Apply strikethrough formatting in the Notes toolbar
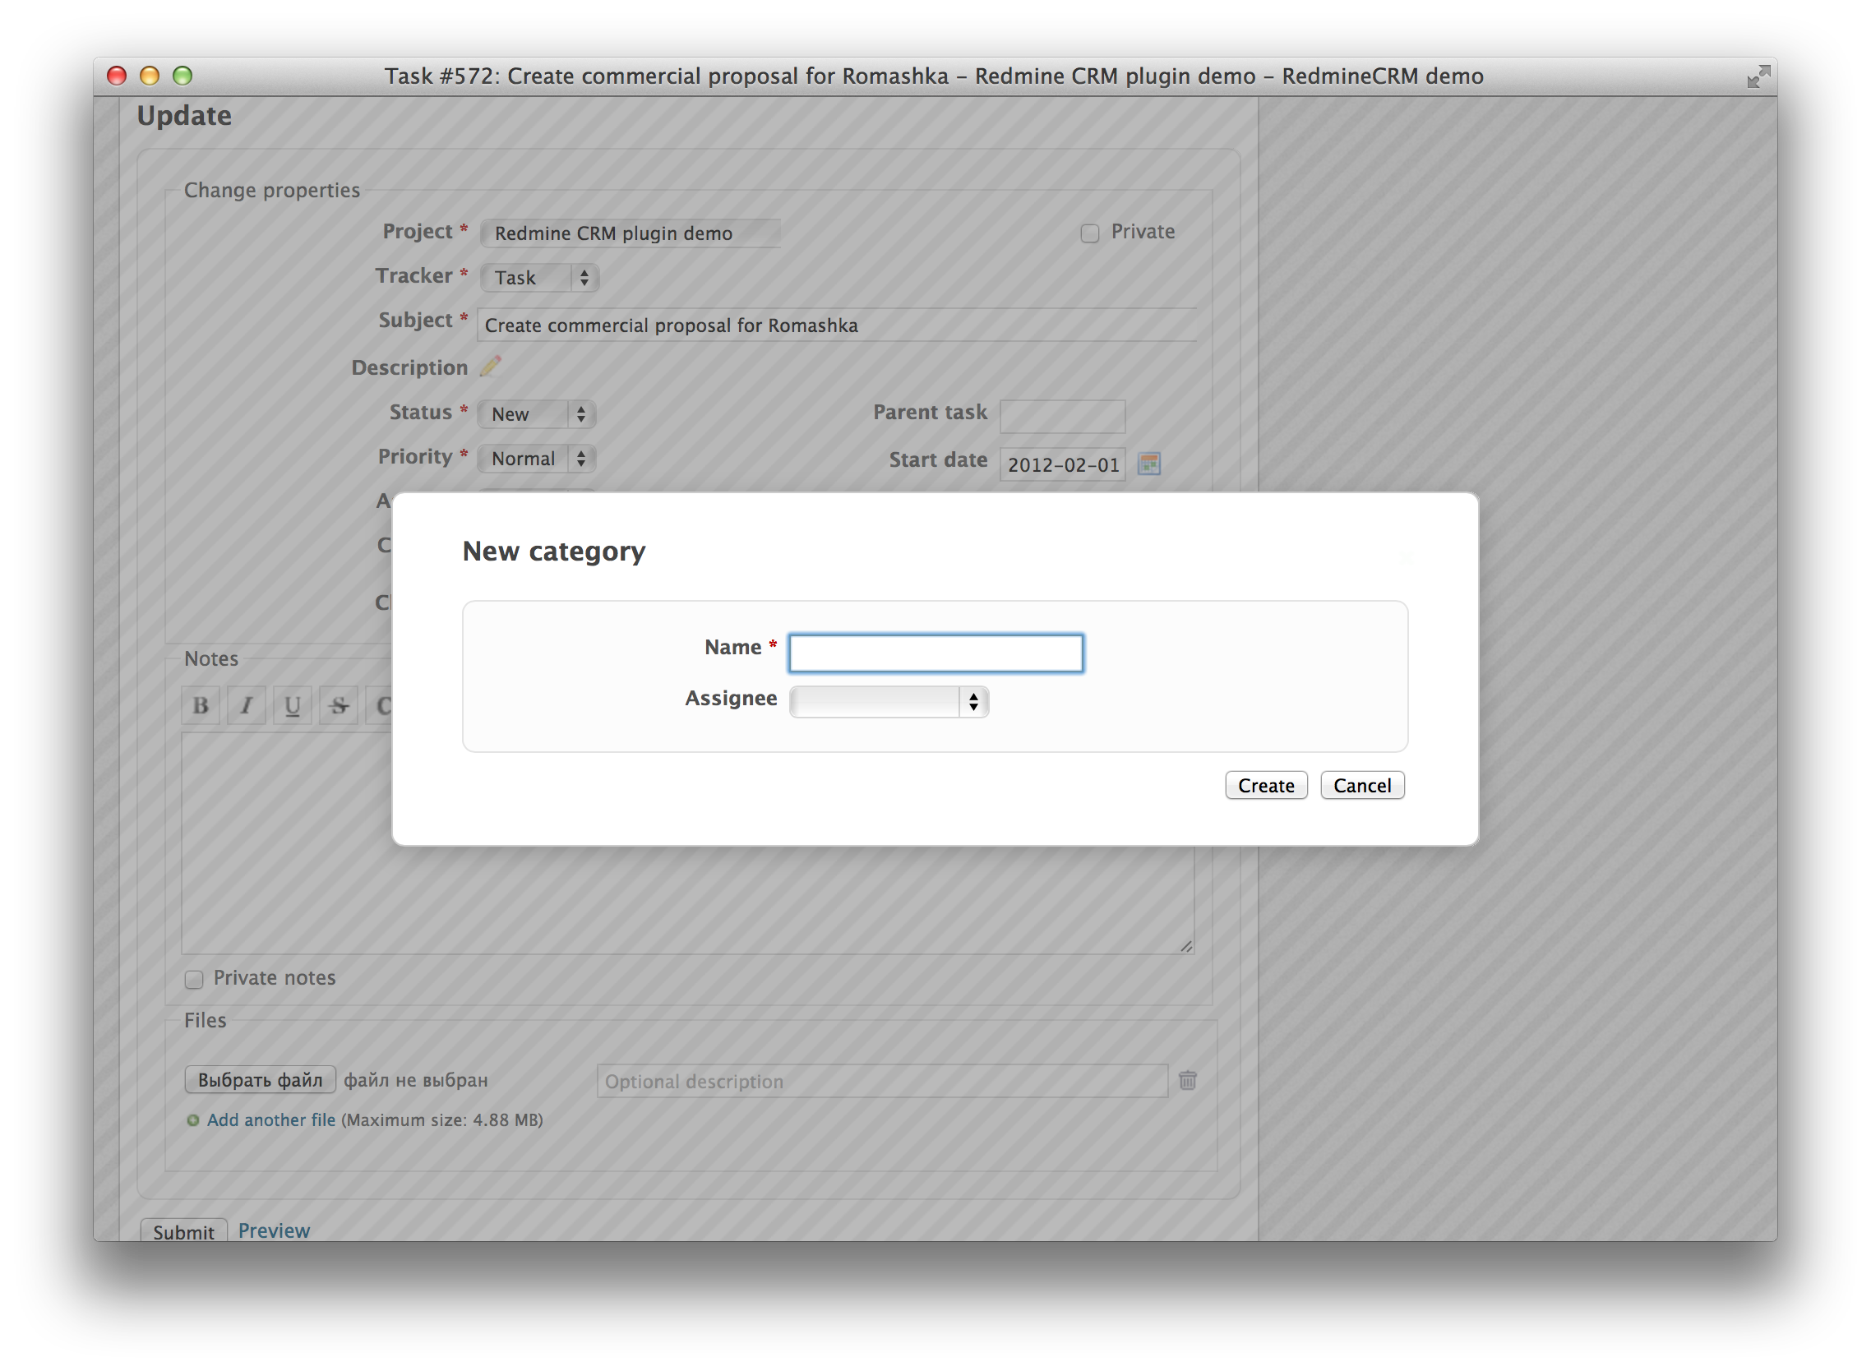This screenshot has width=1871, height=1371. pyautogui.click(x=338, y=704)
